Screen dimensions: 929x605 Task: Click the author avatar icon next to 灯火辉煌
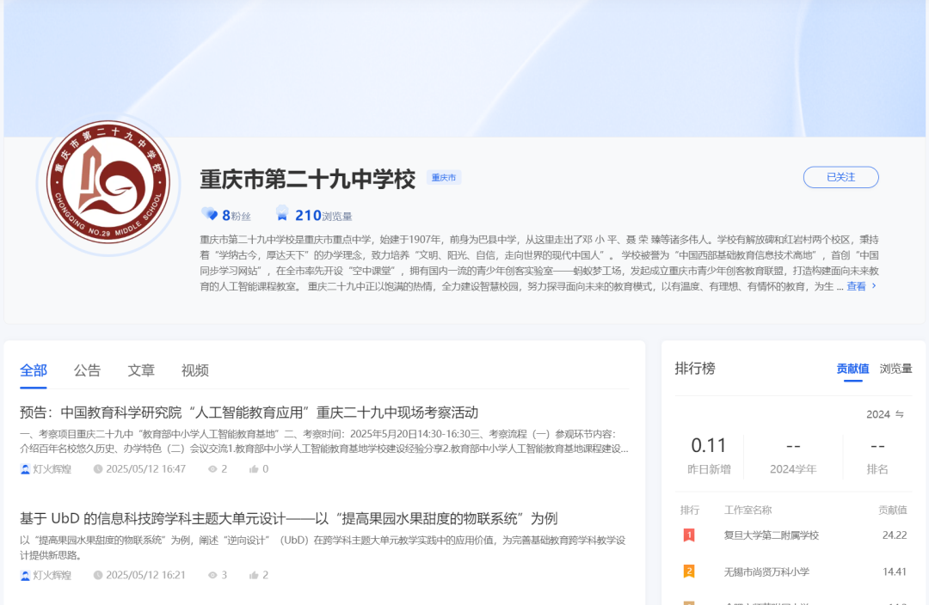pyautogui.click(x=25, y=468)
